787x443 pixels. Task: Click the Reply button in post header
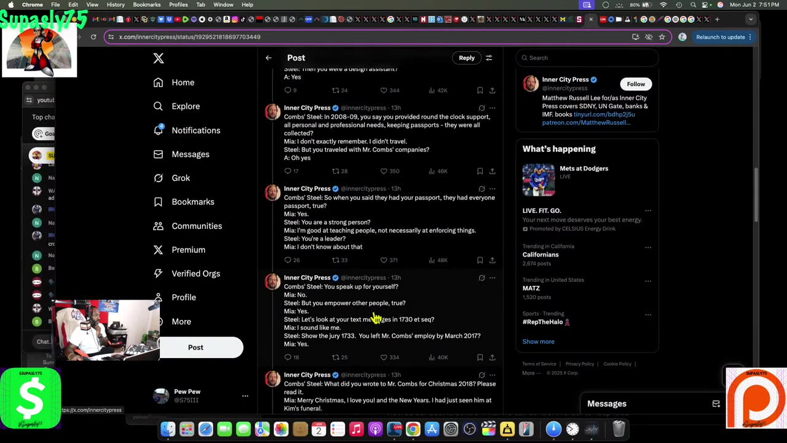pos(467,58)
